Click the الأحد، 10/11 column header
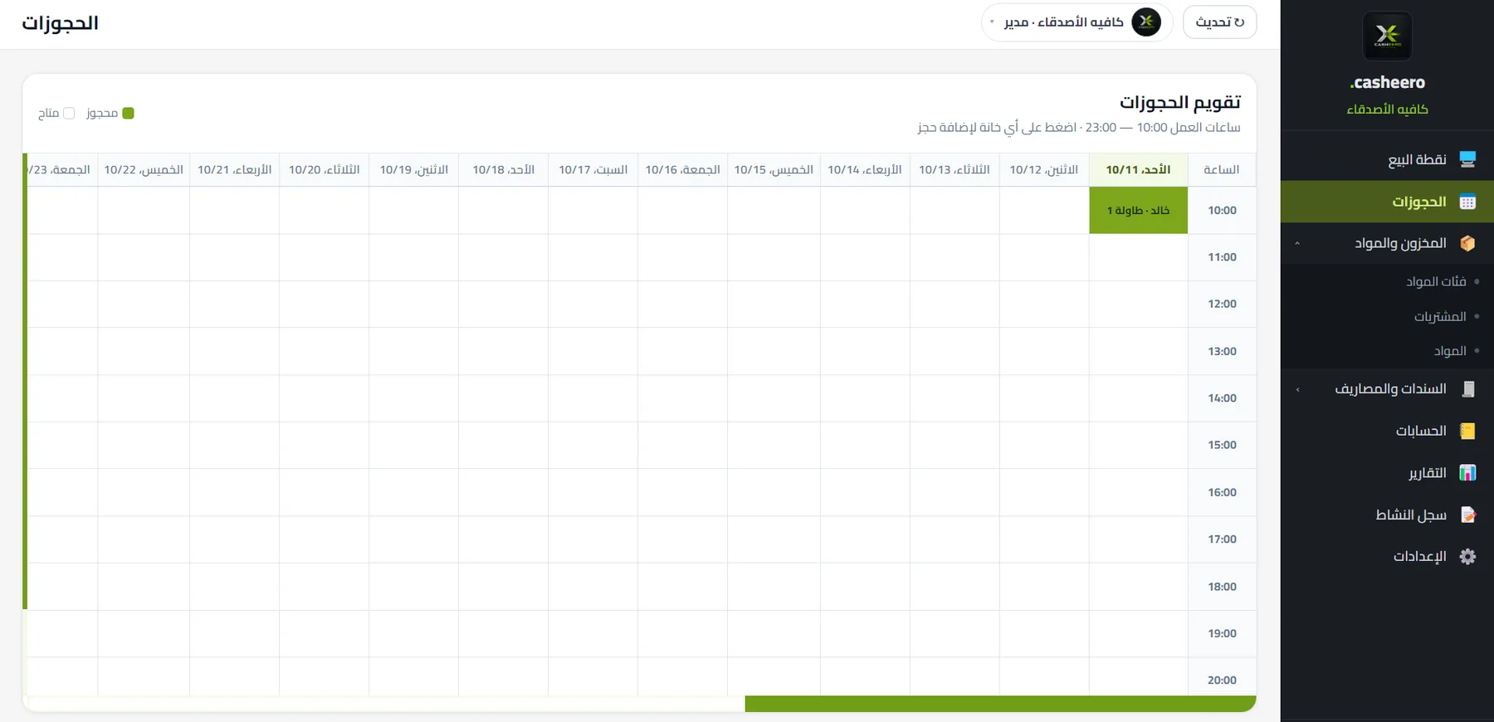Screen dimensions: 1494x722 [x=1138, y=169]
